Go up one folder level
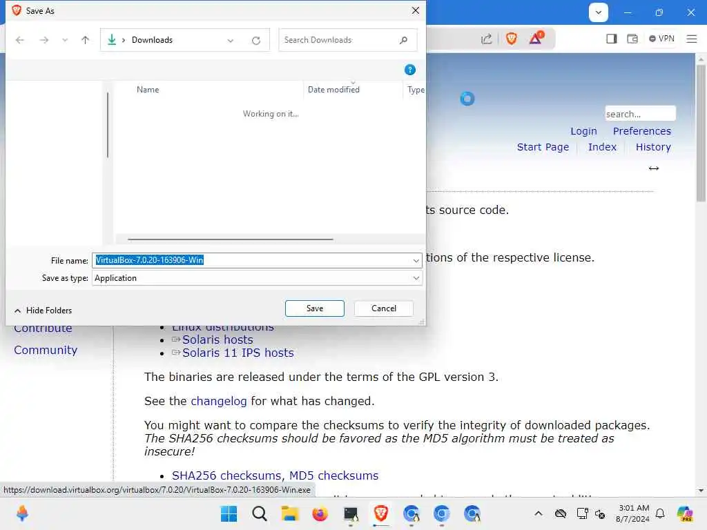707x530 pixels. [85, 40]
